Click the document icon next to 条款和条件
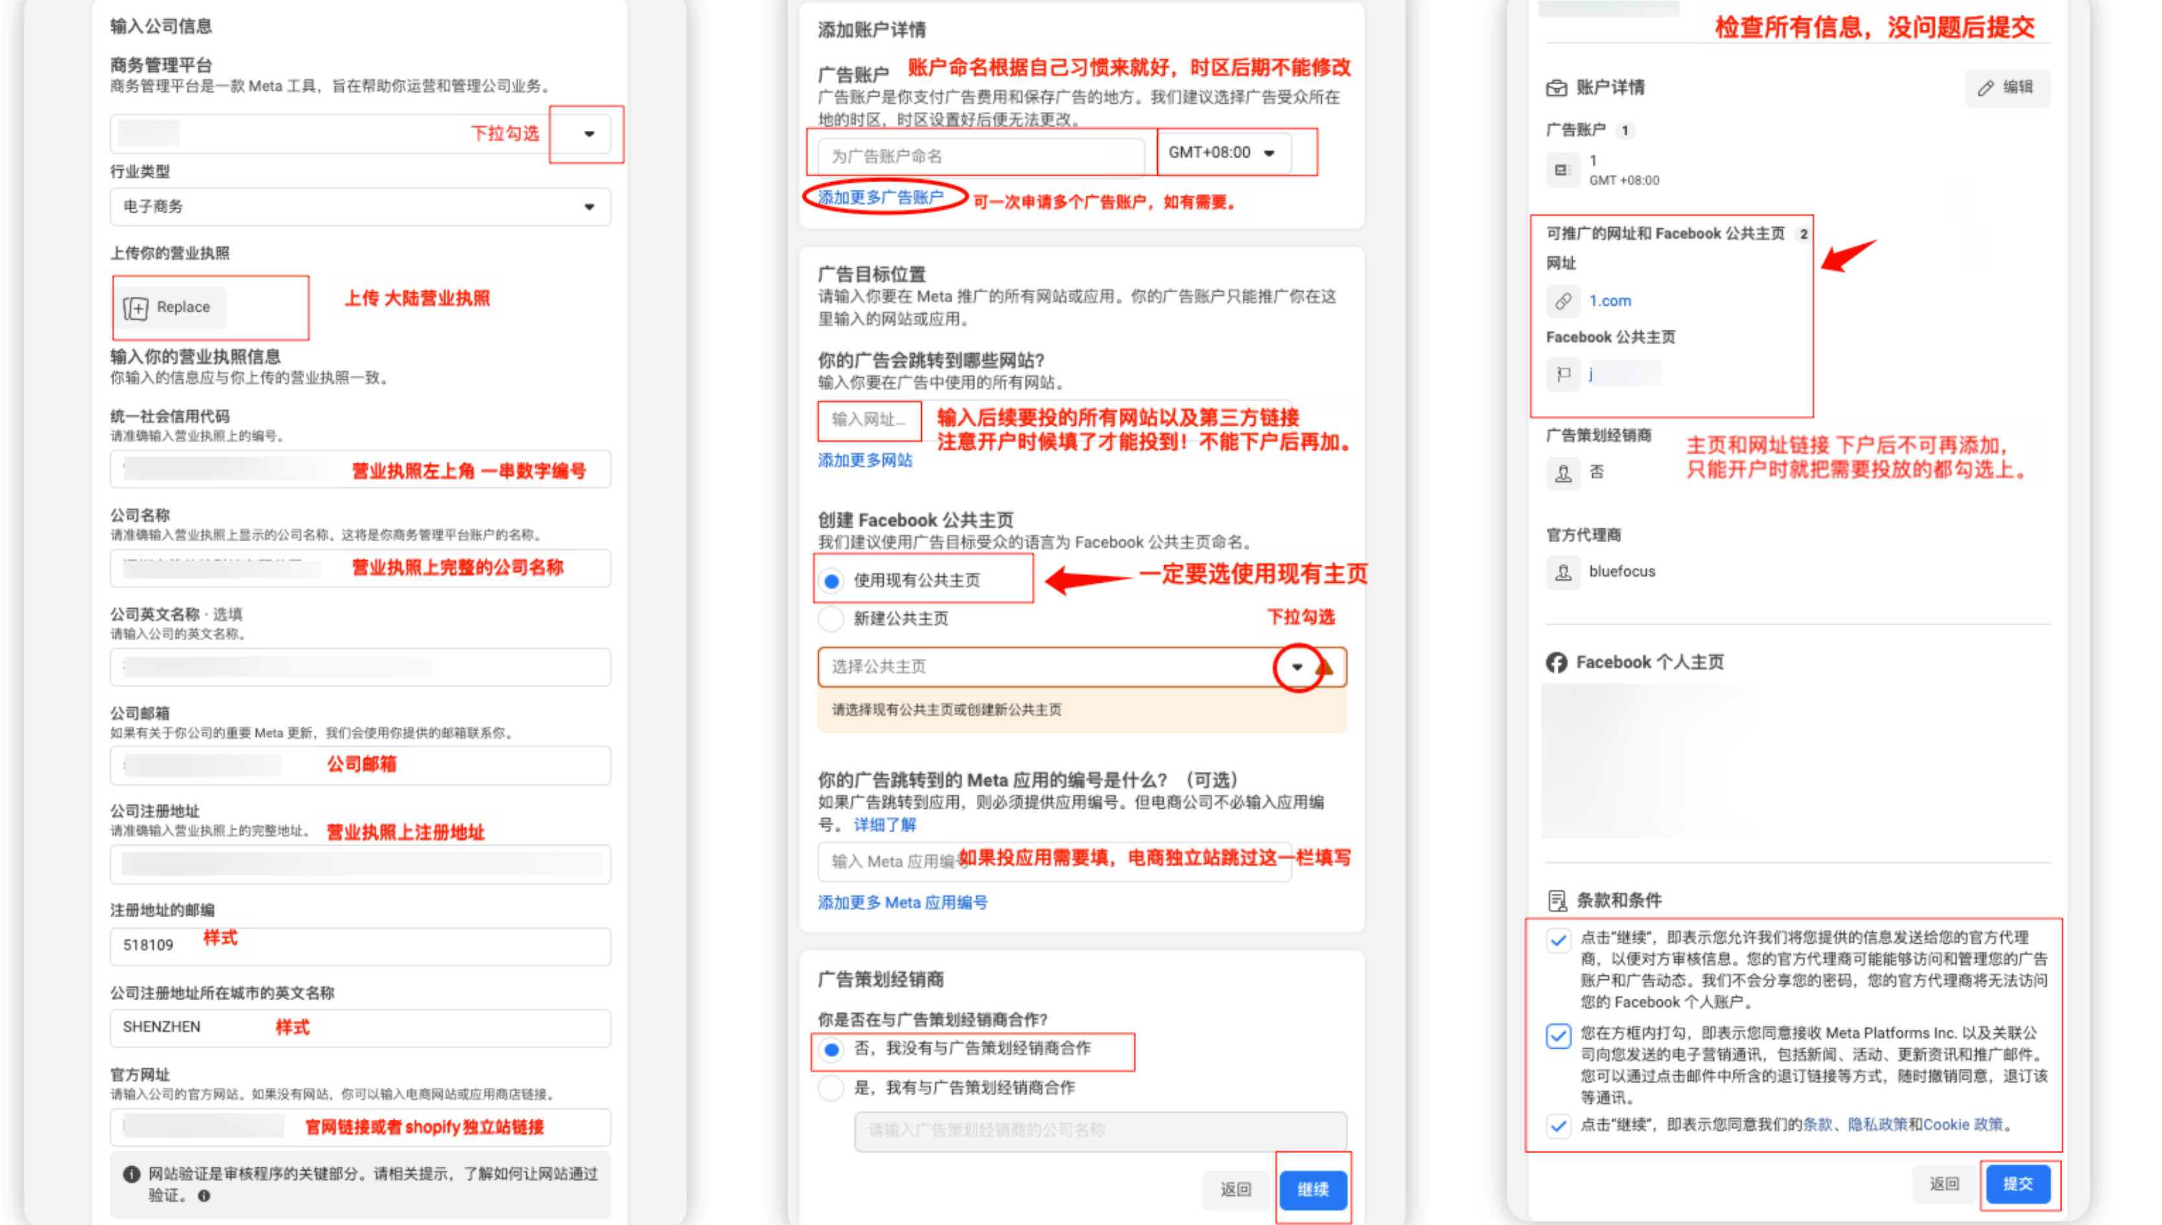The width and height of the screenshot is (2162, 1225). tap(1558, 900)
